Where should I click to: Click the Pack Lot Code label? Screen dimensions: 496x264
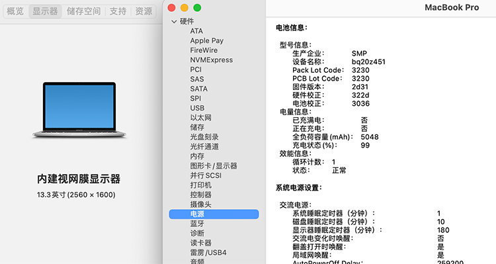point(318,70)
